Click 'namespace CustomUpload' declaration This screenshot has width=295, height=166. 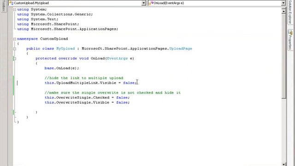(x=42, y=39)
